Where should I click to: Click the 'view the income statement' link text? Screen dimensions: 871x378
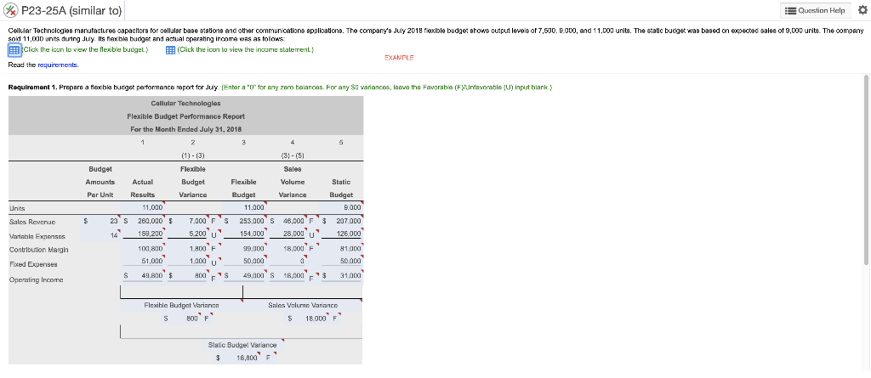pyautogui.click(x=246, y=49)
